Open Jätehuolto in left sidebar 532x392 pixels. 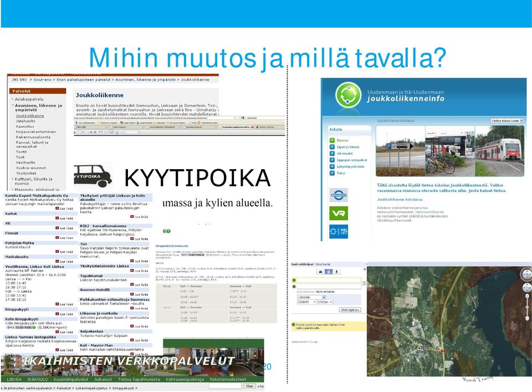(x=25, y=121)
